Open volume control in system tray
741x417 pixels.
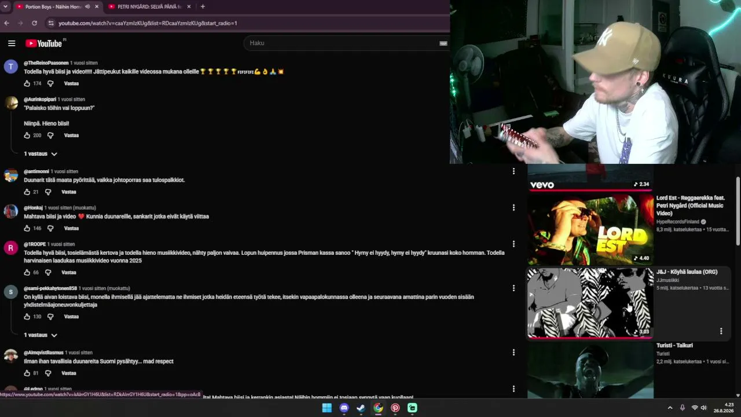704,408
